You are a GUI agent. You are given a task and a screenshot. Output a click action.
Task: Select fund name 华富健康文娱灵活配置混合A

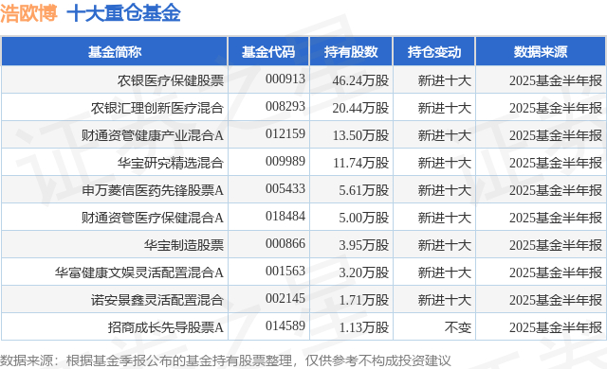(139, 272)
